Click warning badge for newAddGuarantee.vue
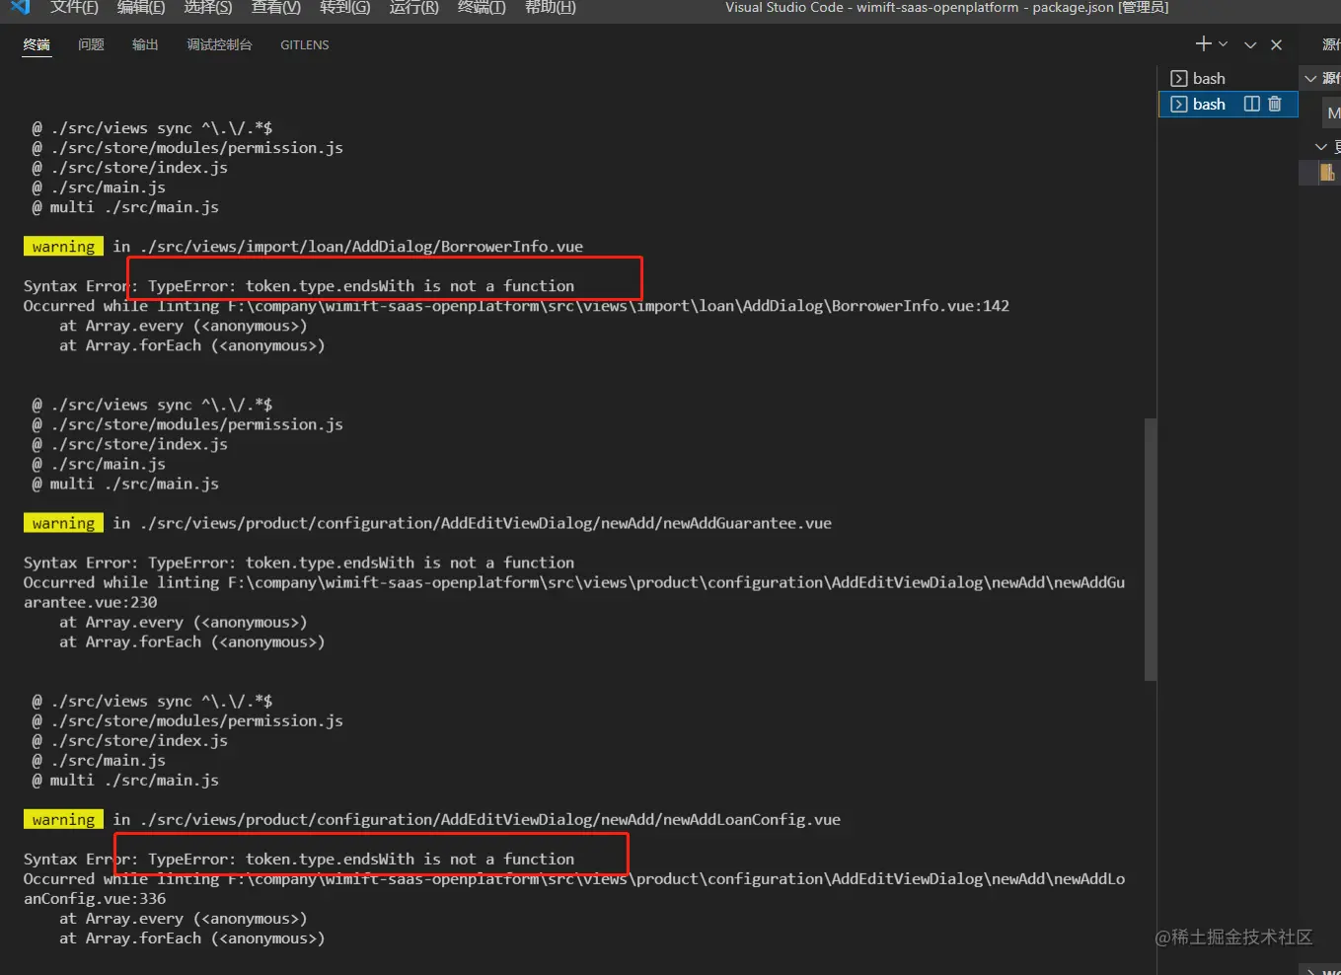 63,523
